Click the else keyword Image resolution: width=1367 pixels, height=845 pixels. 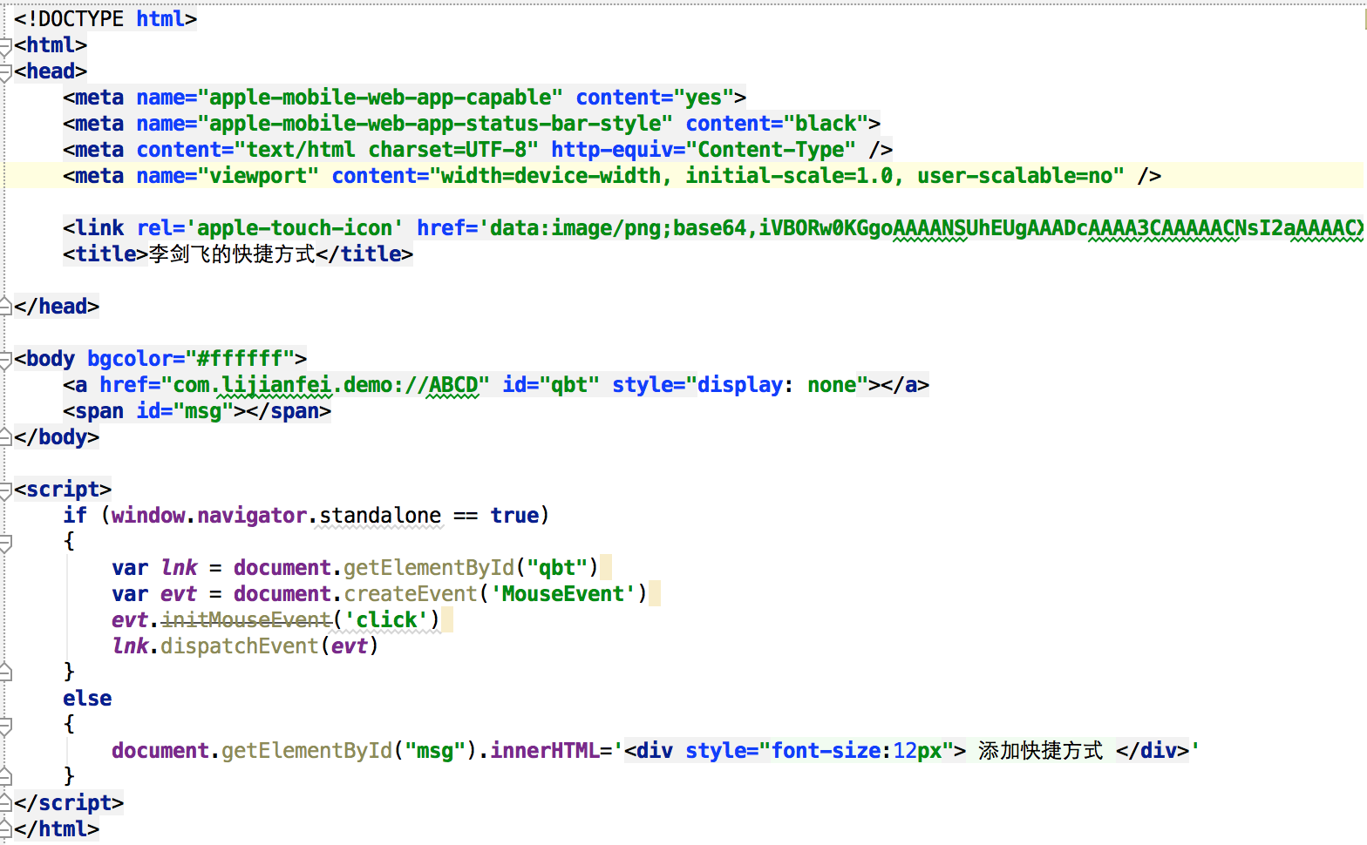click(87, 699)
